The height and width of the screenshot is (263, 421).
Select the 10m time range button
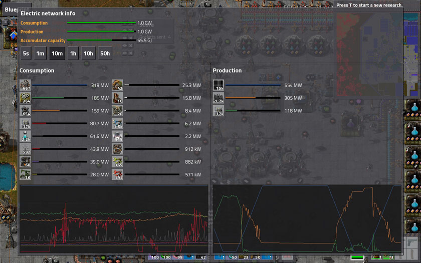(57, 54)
